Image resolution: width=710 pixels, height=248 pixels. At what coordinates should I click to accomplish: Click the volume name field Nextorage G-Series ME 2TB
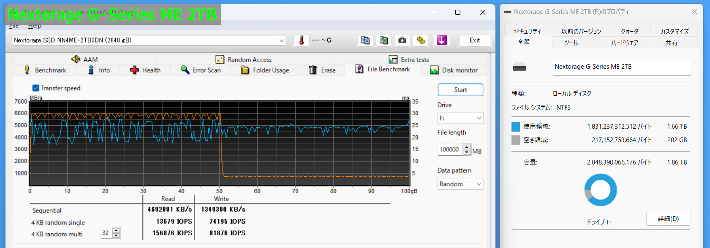[x=622, y=67]
